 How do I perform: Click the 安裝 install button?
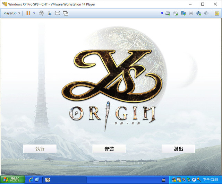(109, 149)
